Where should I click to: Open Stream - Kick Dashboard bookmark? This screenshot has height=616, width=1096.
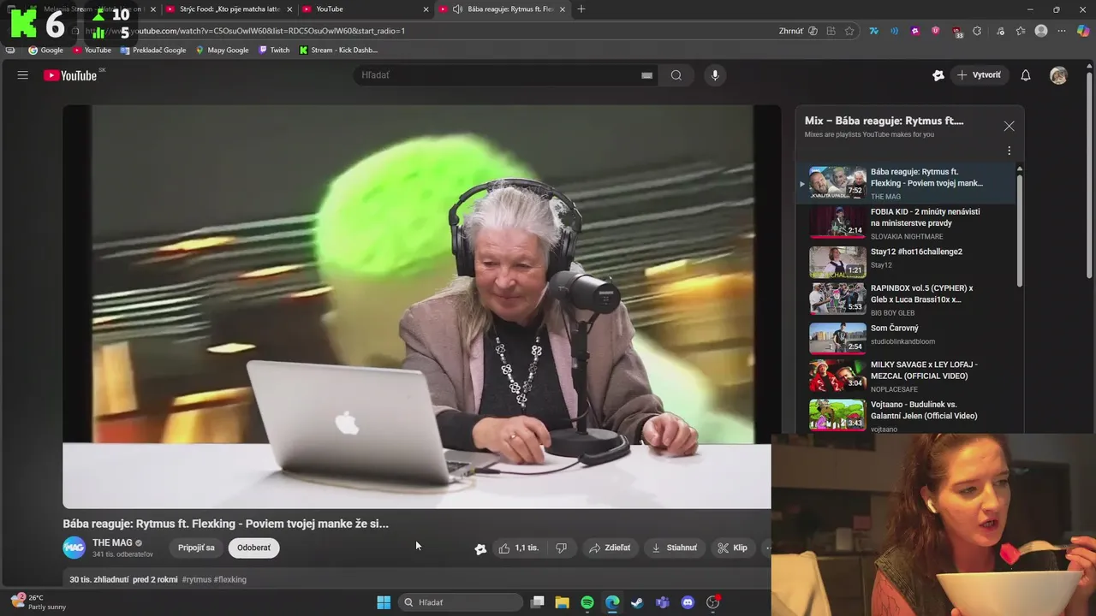(x=338, y=50)
